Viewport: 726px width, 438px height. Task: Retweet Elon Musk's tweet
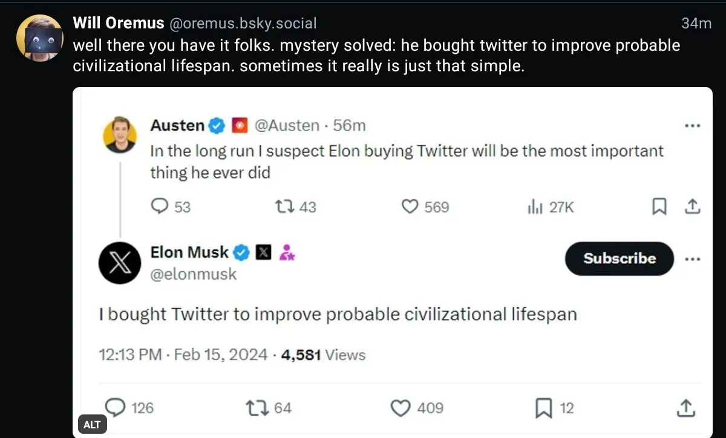(256, 408)
